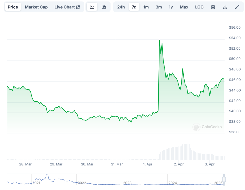The height and width of the screenshot is (190, 245).
Task: Click the 3m timeframe button
Action: tap(158, 7)
